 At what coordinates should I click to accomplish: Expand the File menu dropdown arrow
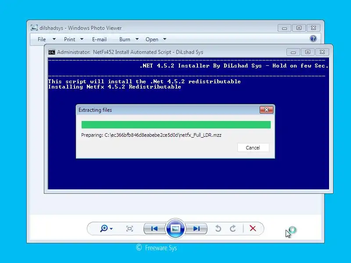point(54,39)
